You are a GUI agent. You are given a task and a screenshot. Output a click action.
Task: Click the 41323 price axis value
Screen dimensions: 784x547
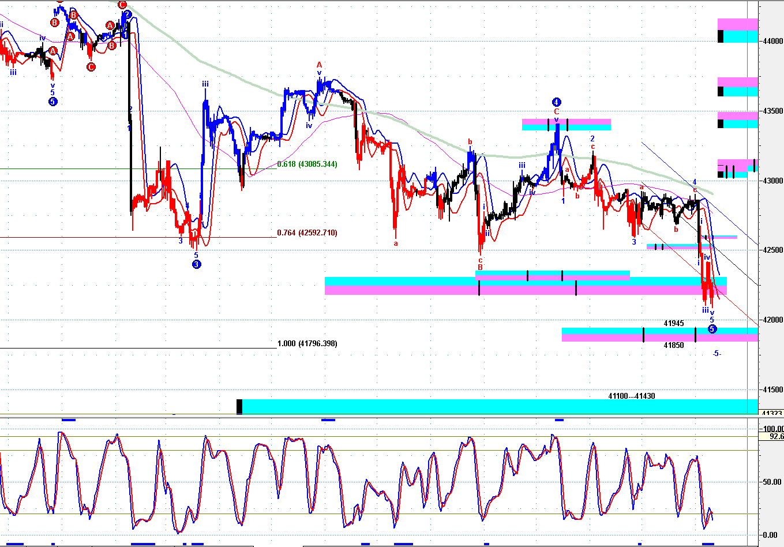click(772, 413)
